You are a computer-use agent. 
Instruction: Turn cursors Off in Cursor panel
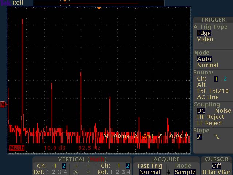pyautogui.click(x=217, y=166)
